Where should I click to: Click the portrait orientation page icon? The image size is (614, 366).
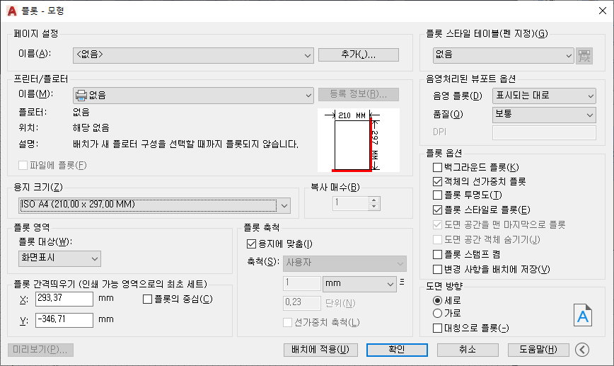point(583,315)
